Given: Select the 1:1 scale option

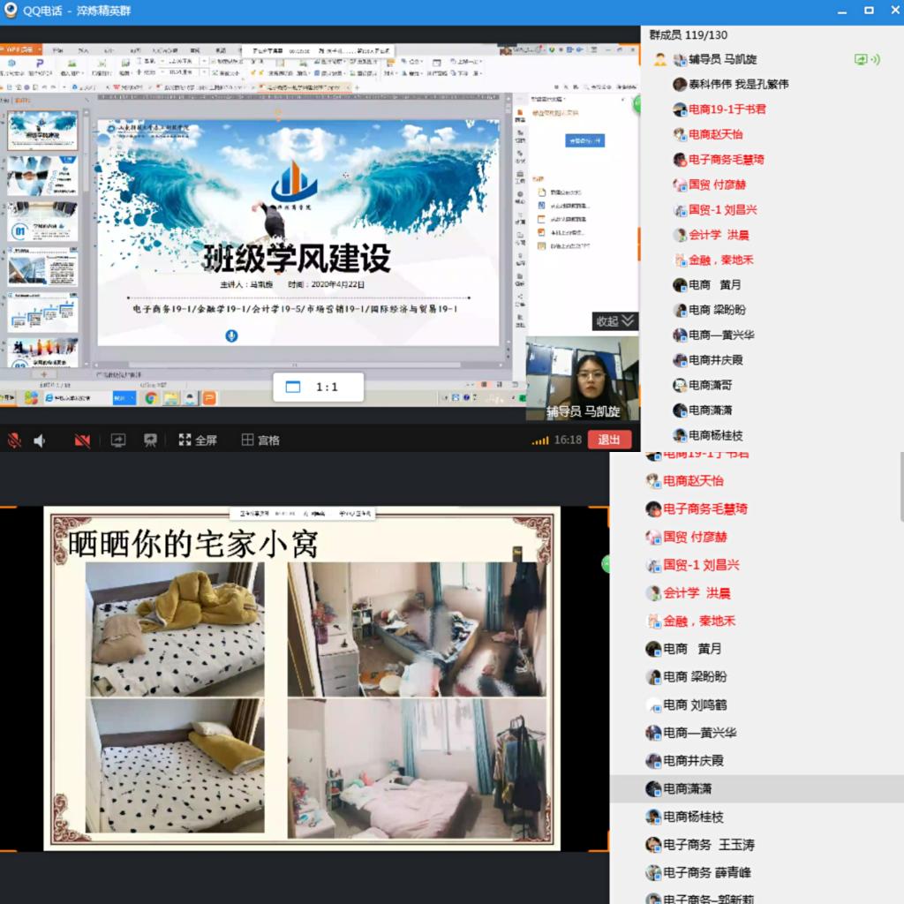Looking at the screenshot, I should pos(318,387).
